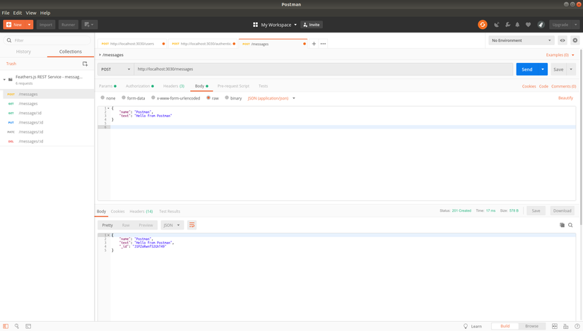Collapse the Feathers.js REST Service collection
Image resolution: width=583 pixels, height=331 pixels.
(x=4, y=80)
